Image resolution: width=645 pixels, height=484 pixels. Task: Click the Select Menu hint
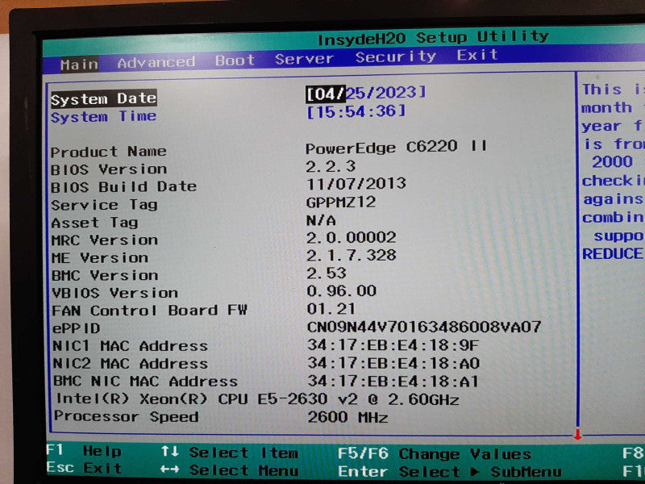(230, 470)
